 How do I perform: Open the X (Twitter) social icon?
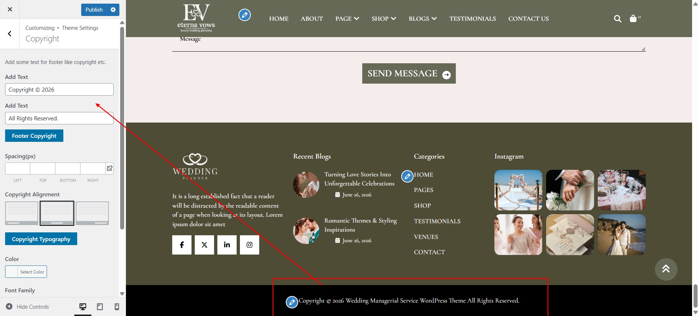tap(204, 245)
